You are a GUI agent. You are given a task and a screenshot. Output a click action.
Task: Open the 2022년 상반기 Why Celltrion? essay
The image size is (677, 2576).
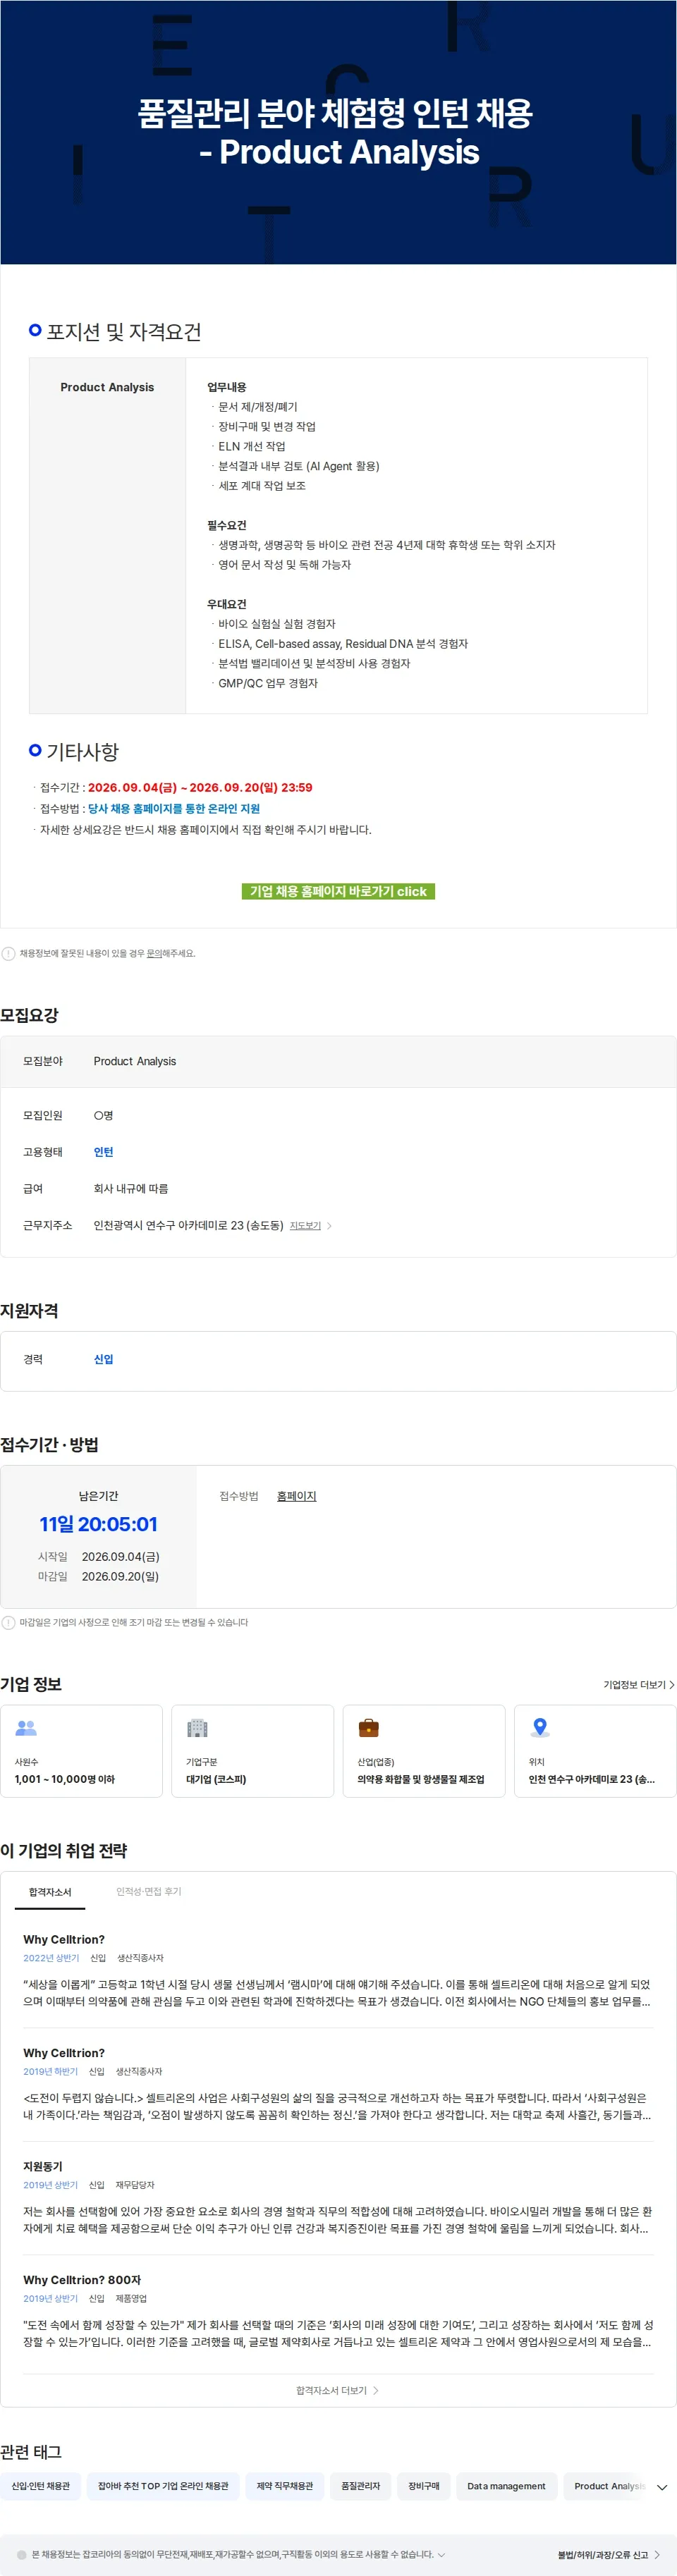(x=338, y=1972)
